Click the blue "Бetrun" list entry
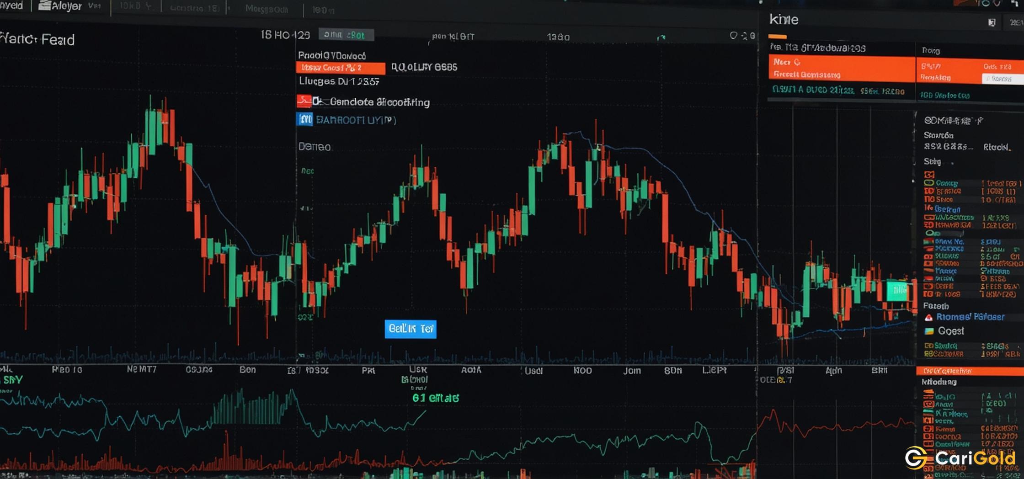This screenshot has height=479, width=1024. (x=947, y=209)
